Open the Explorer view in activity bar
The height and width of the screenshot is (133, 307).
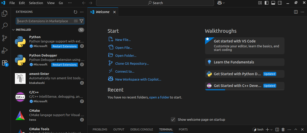pos(5,14)
